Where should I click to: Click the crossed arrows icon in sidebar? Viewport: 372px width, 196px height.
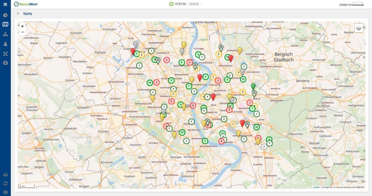(x=5, y=54)
